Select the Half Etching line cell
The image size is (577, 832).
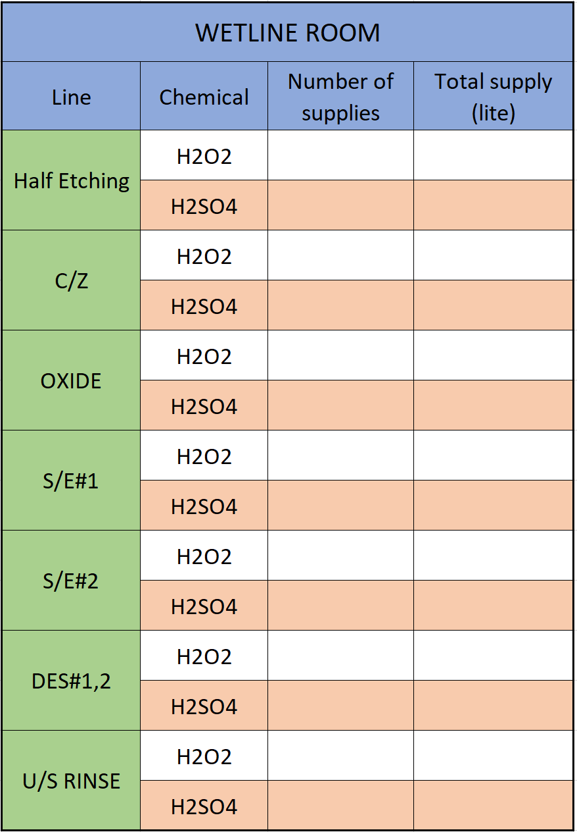pos(71,180)
